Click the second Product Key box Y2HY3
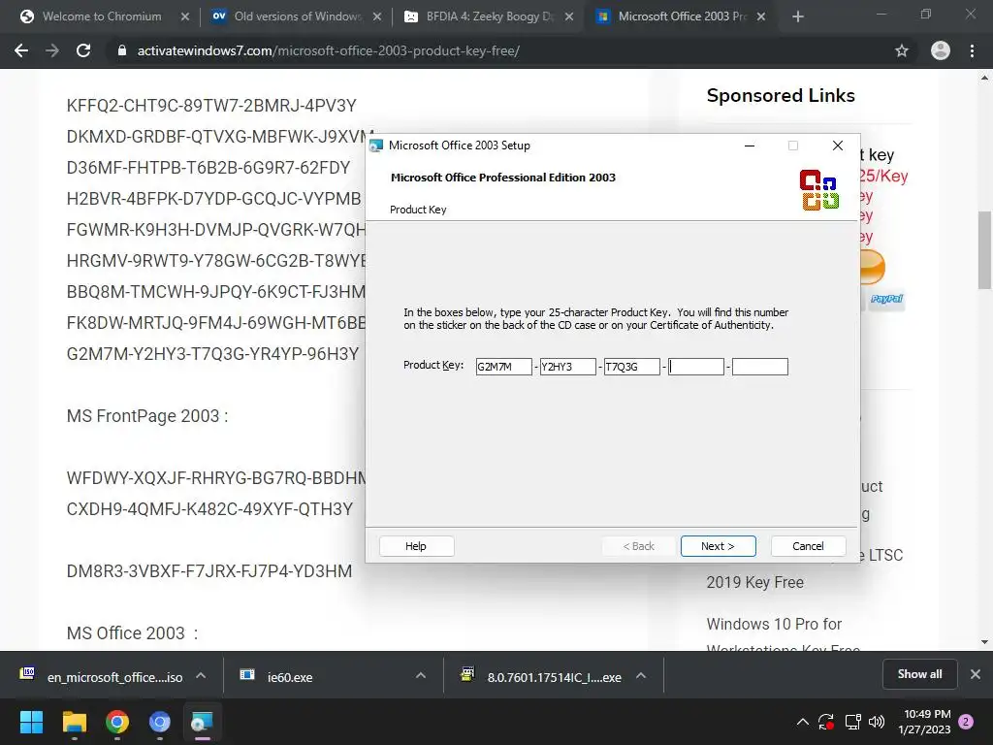The image size is (993, 745). coord(567,367)
